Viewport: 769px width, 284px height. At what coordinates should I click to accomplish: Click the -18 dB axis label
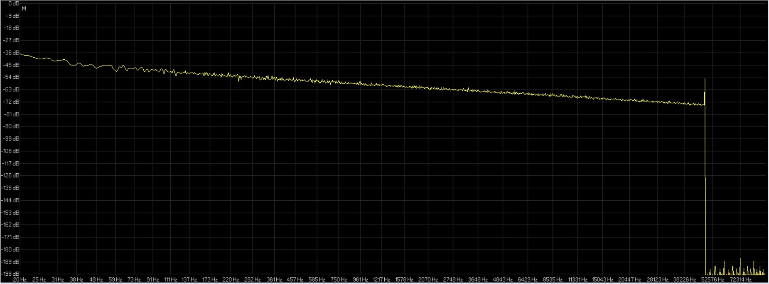point(11,28)
